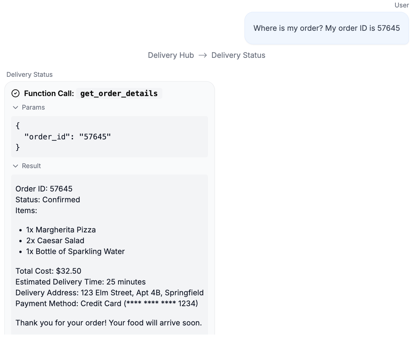Click the Result label
Viewport: 414px width, 341px height.
31,166
